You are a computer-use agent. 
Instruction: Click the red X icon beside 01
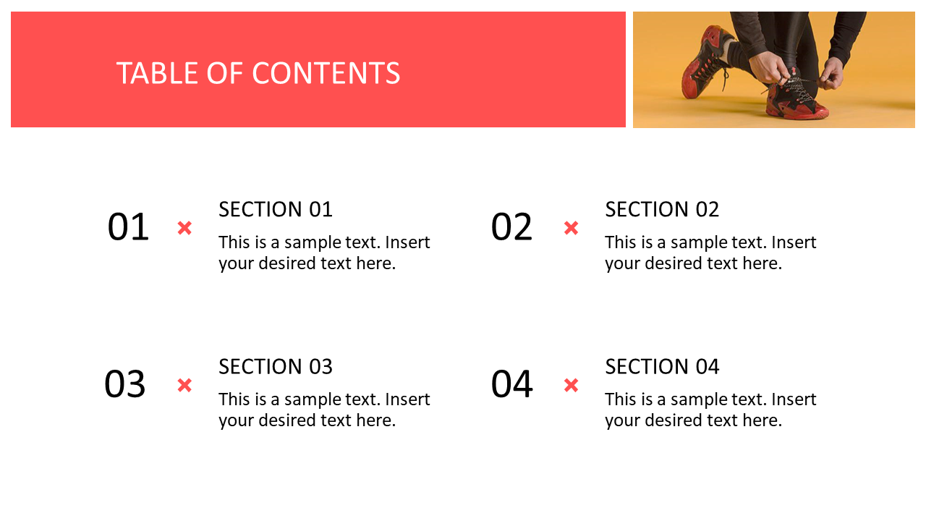pos(184,228)
